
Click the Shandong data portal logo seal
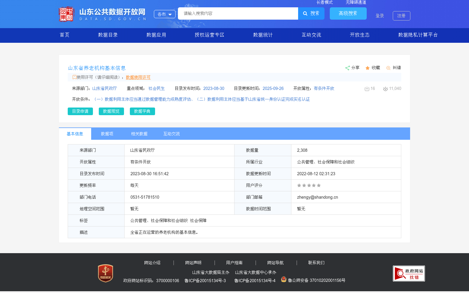[66, 14]
